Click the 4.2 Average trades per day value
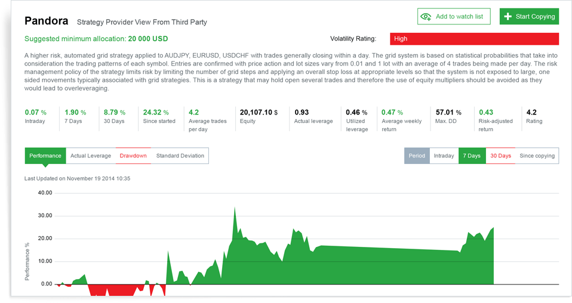This screenshot has height=303, width=572. click(193, 112)
